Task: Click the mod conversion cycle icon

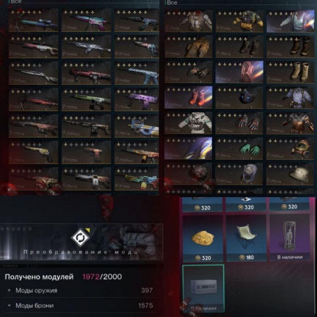Action: click(80, 238)
